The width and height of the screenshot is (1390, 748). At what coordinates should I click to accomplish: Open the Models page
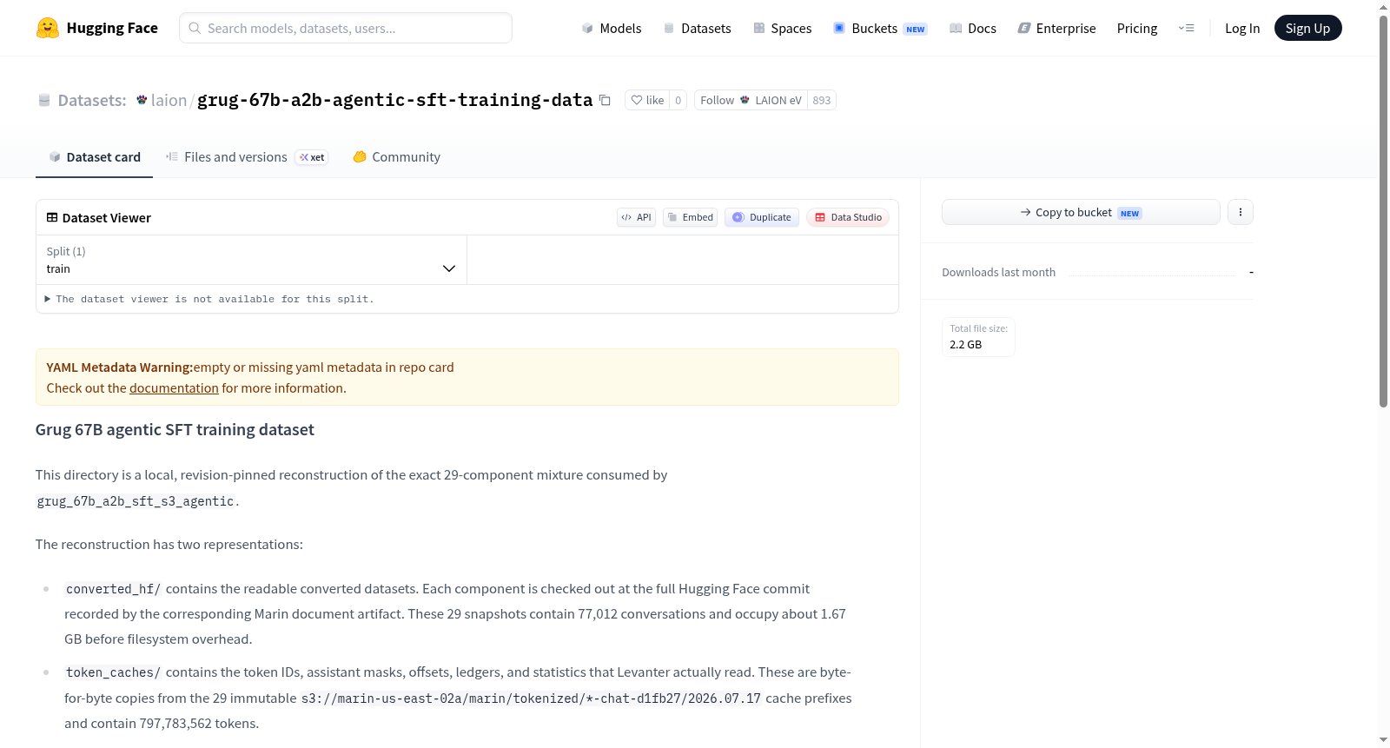612,28
